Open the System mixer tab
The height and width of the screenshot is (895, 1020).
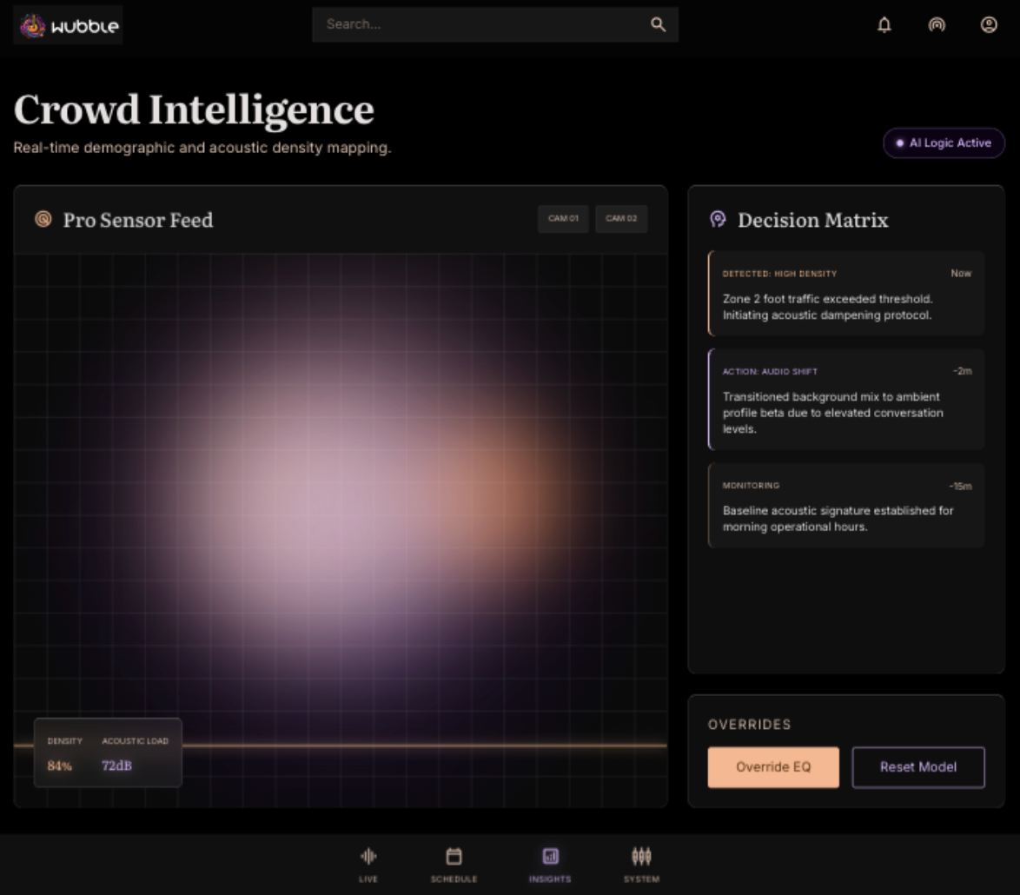tap(641, 865)
